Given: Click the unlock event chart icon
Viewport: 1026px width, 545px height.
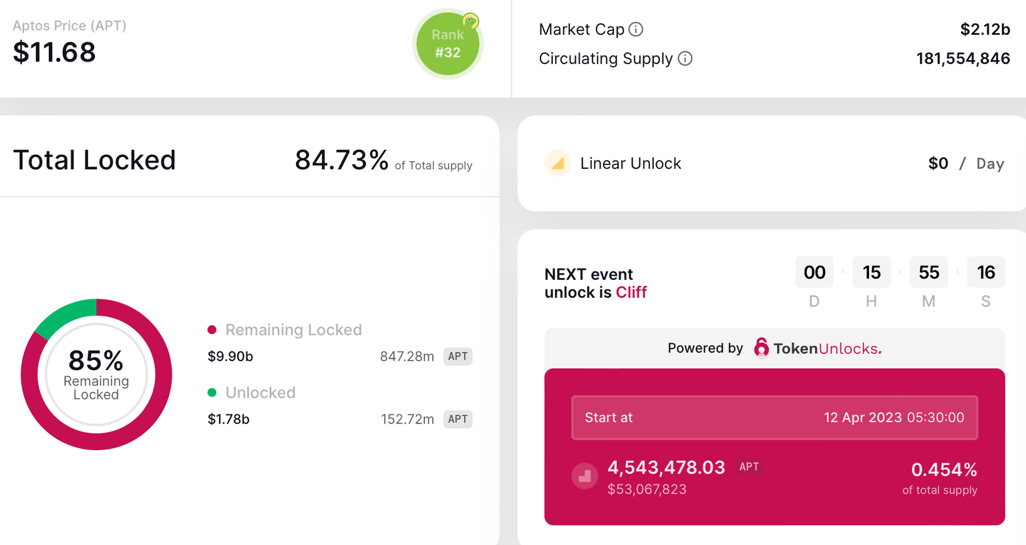Looking at the screenshot, I should (584, 476).
